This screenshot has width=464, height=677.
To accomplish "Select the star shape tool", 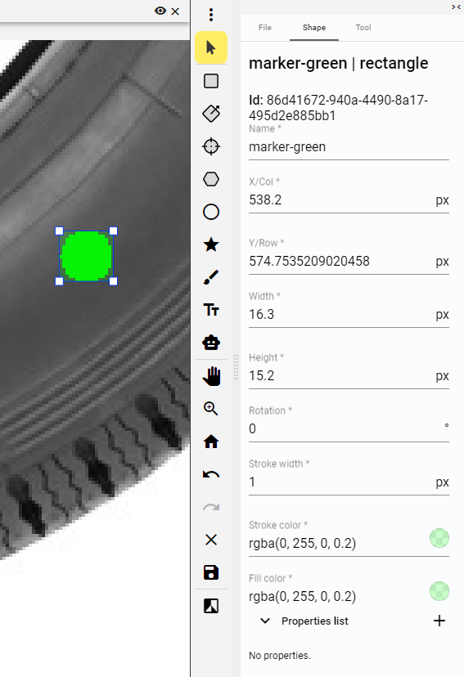I will tap(211, 244).
